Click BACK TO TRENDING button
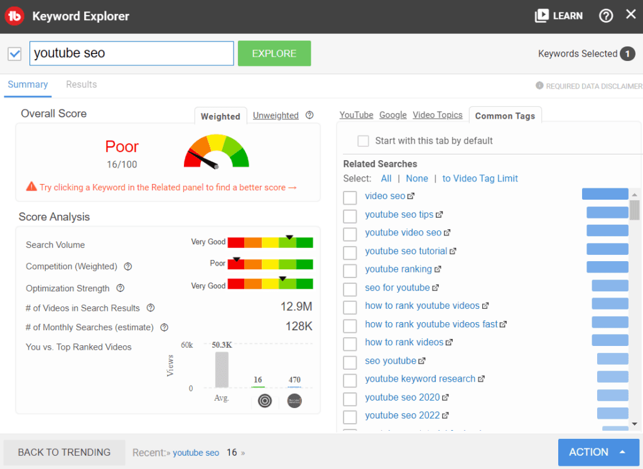The image size is (643, 469). 65,452
